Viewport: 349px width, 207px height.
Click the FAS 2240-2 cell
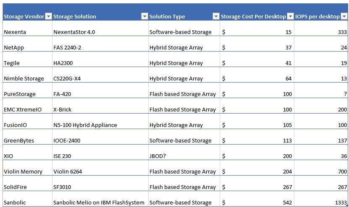100,44
